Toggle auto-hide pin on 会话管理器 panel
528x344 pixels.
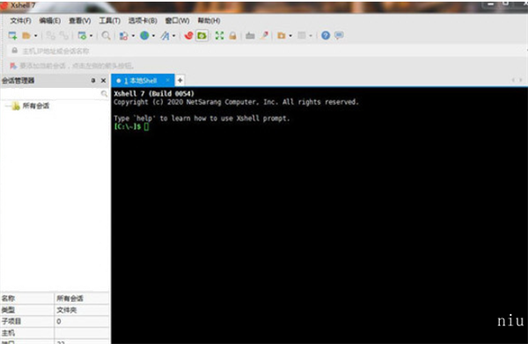tap(93, 80)
